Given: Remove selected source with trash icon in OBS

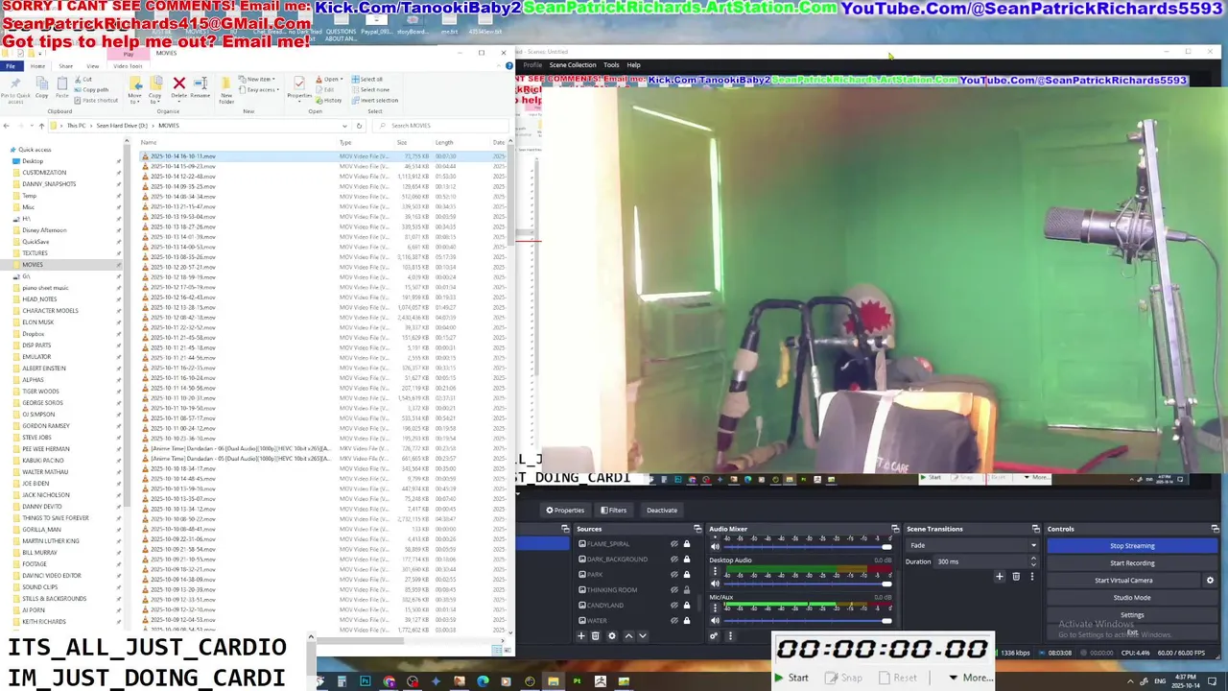Looking at the screenshot, I should [595, 635].
